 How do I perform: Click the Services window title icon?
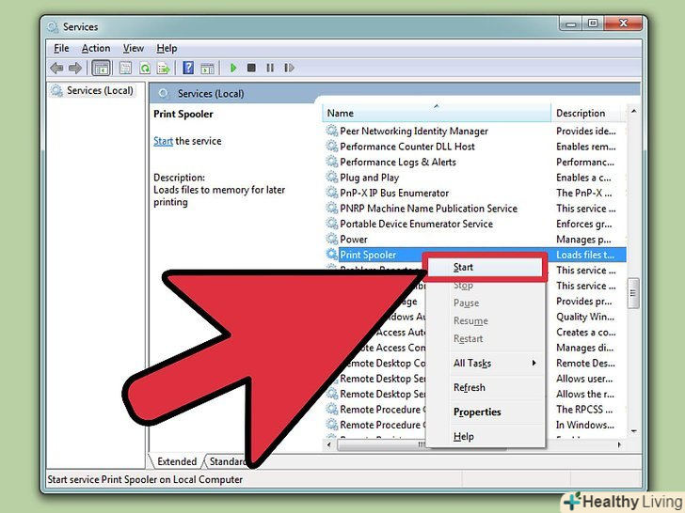(x=53, y=27)
